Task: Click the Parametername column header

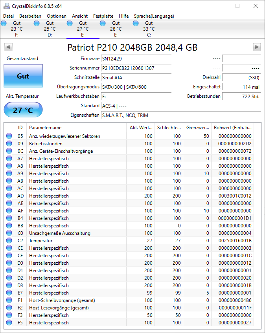Action: [77, 127]
